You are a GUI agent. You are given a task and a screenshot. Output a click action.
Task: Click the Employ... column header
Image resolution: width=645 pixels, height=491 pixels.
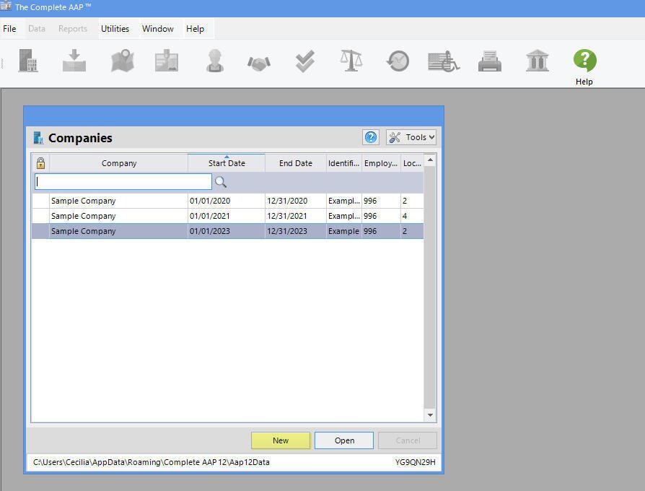tap(381, 163)
